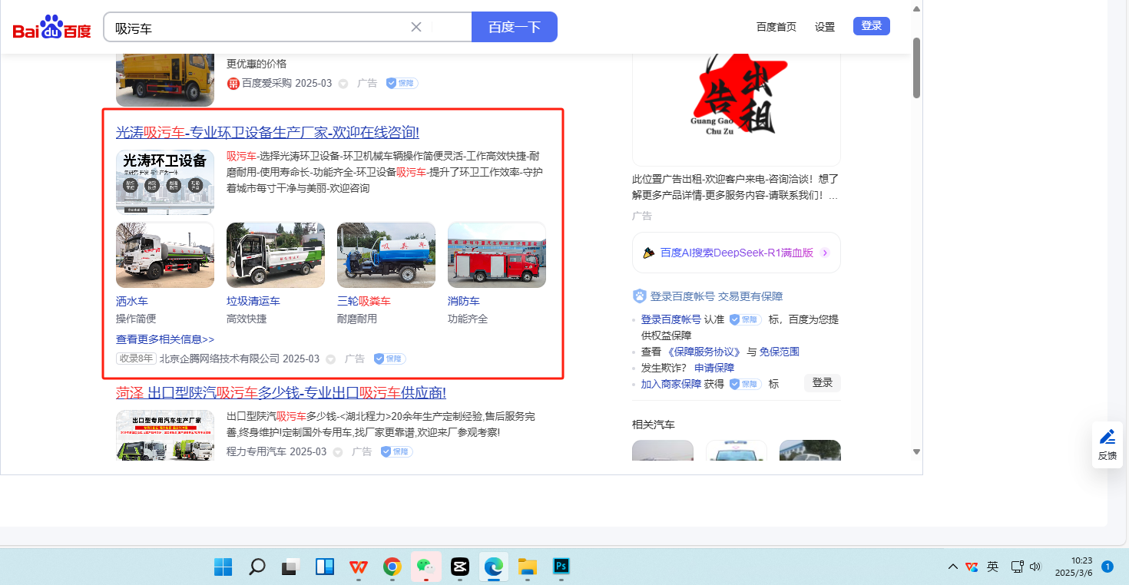Click the scrollbar up arrow
1129x585 pixels.
pos(916,8)
